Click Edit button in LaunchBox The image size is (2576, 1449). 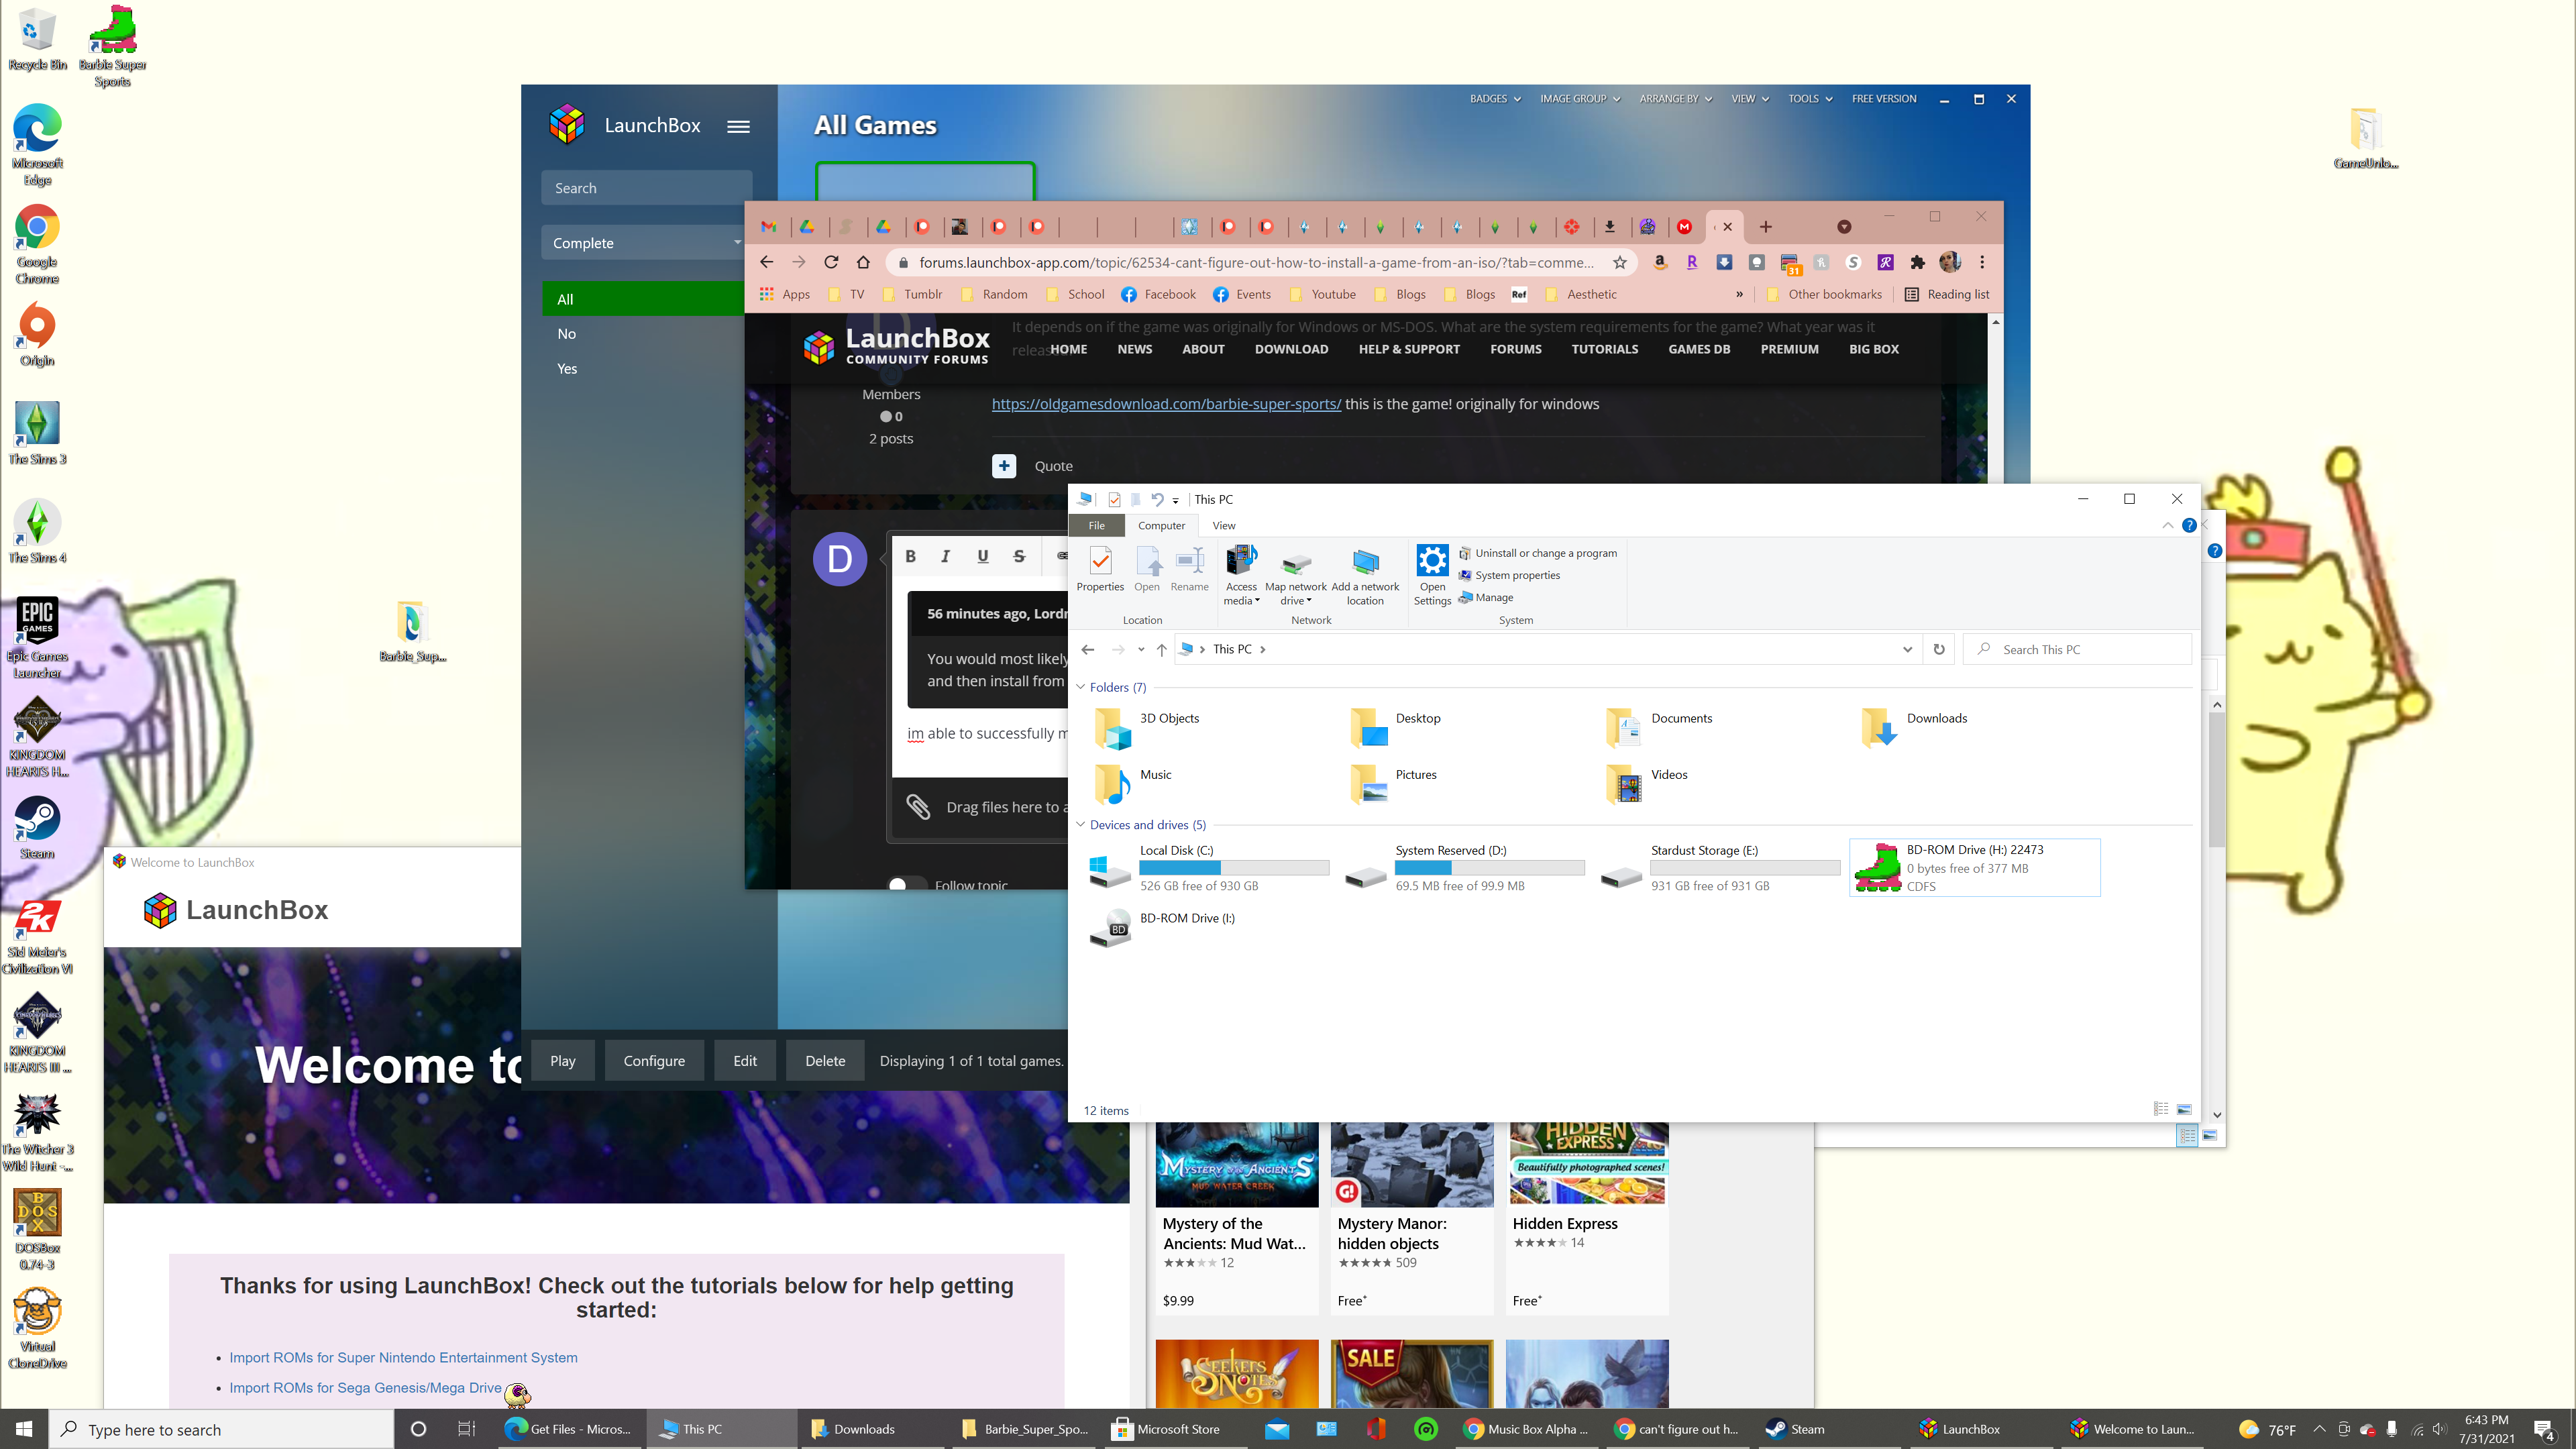tap(745, 1060)
